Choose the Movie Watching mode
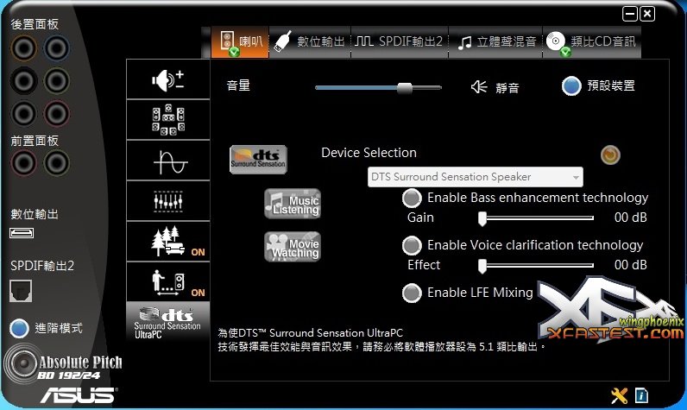 pos(293,247)
